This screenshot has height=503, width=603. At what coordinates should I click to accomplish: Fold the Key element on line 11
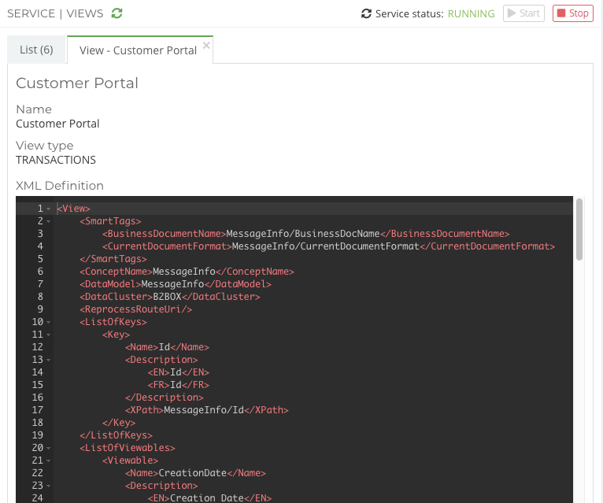tap(49, 335)
